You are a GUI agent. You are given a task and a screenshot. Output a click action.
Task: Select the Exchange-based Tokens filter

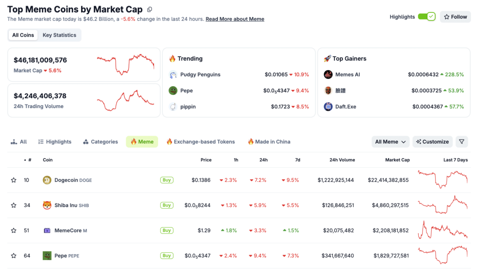pos(201,142)
